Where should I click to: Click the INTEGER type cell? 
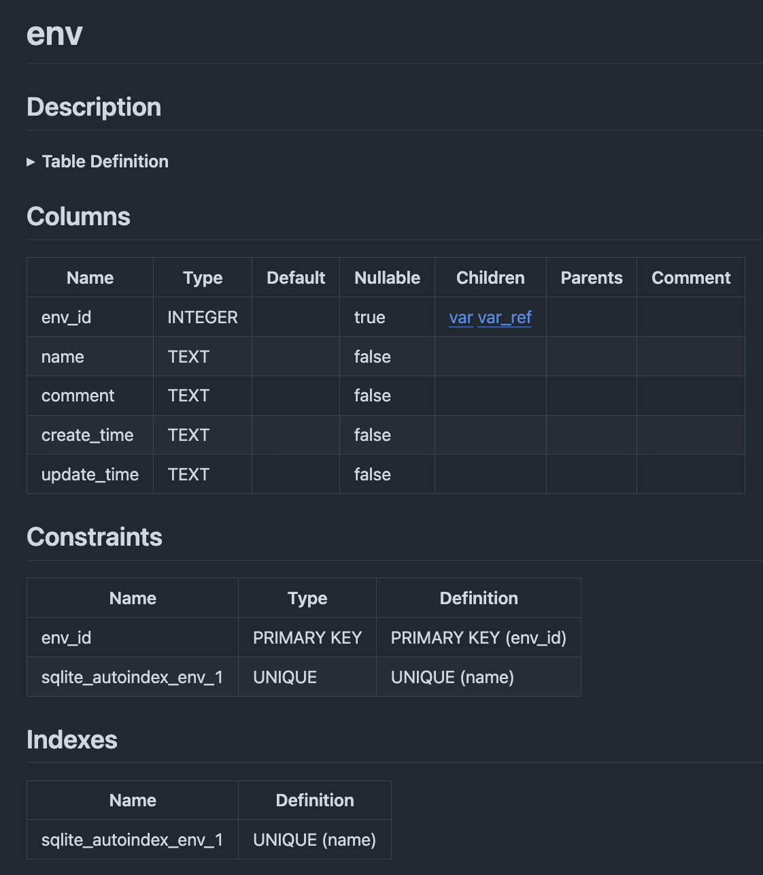tap(203, 318)
